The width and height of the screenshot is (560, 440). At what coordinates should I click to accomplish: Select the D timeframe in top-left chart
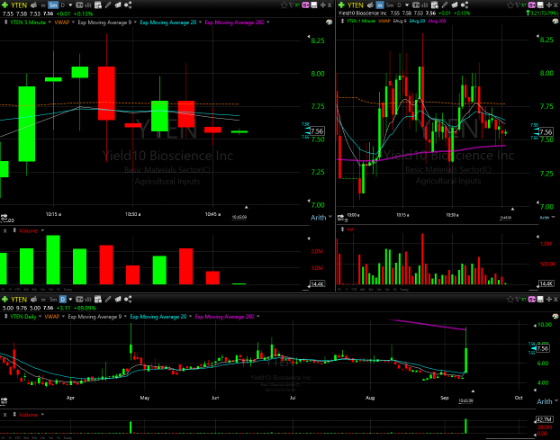(62, 4)
